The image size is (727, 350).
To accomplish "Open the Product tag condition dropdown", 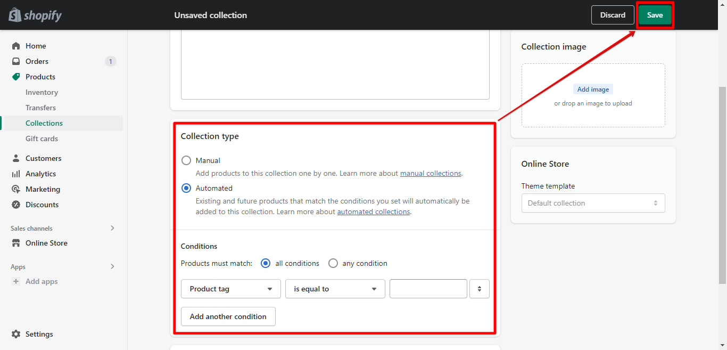I will pyautogui.click(x=230, y=289).
